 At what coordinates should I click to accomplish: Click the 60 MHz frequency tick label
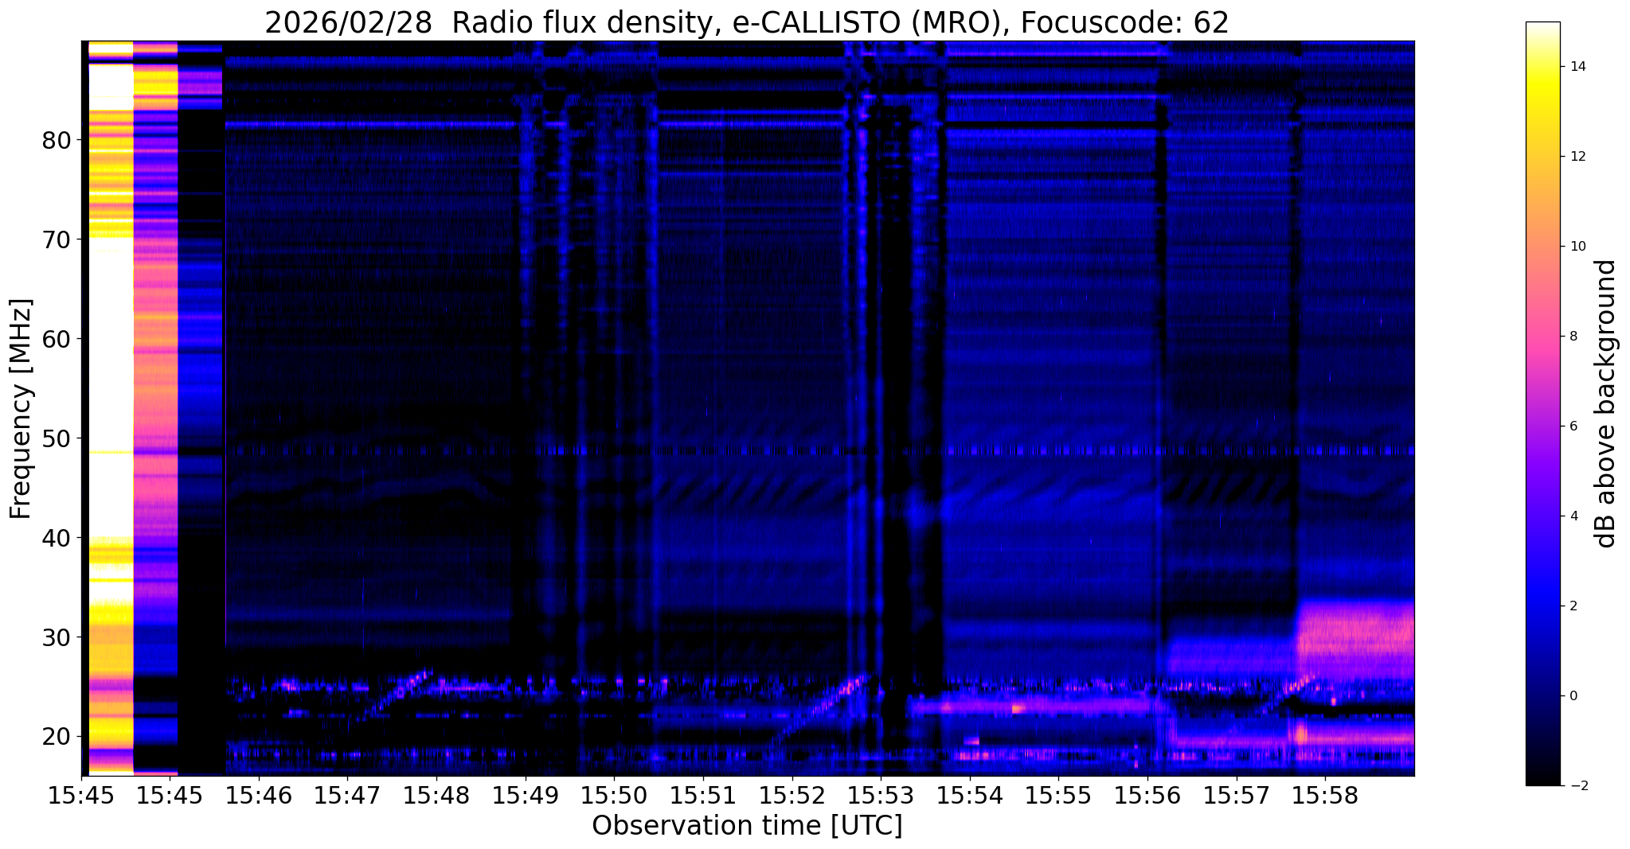click(57, 339)
